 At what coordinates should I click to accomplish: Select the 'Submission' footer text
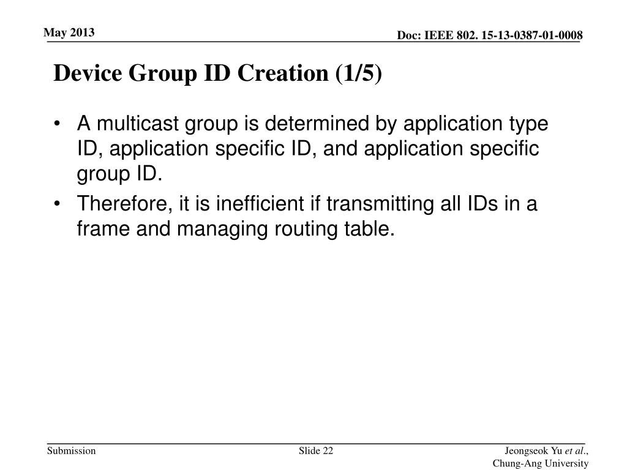tap(71, 451)
